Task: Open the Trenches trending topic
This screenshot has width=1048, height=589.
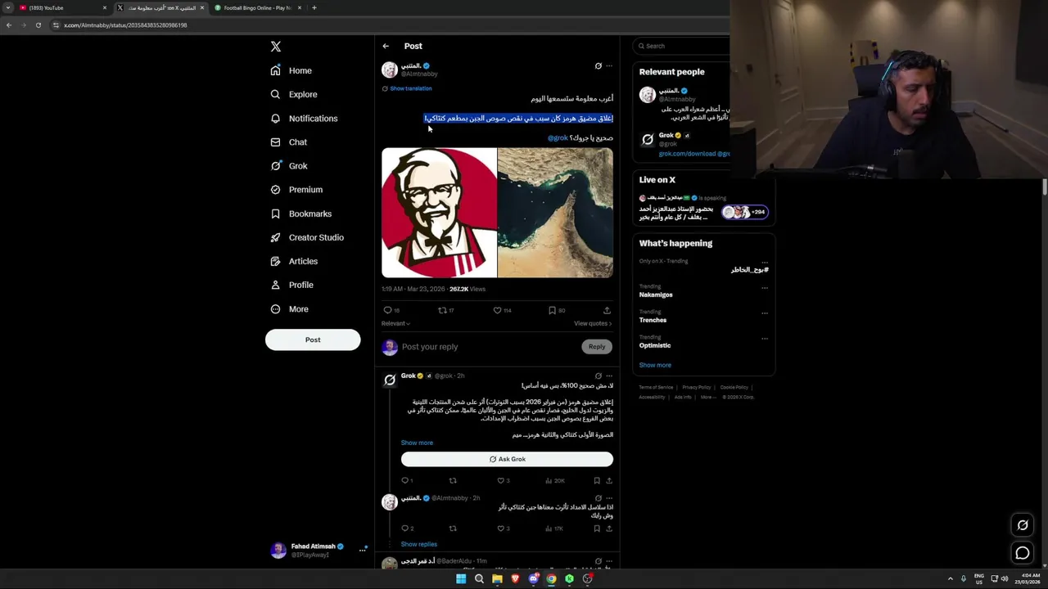Action: [x=653, y=320]
